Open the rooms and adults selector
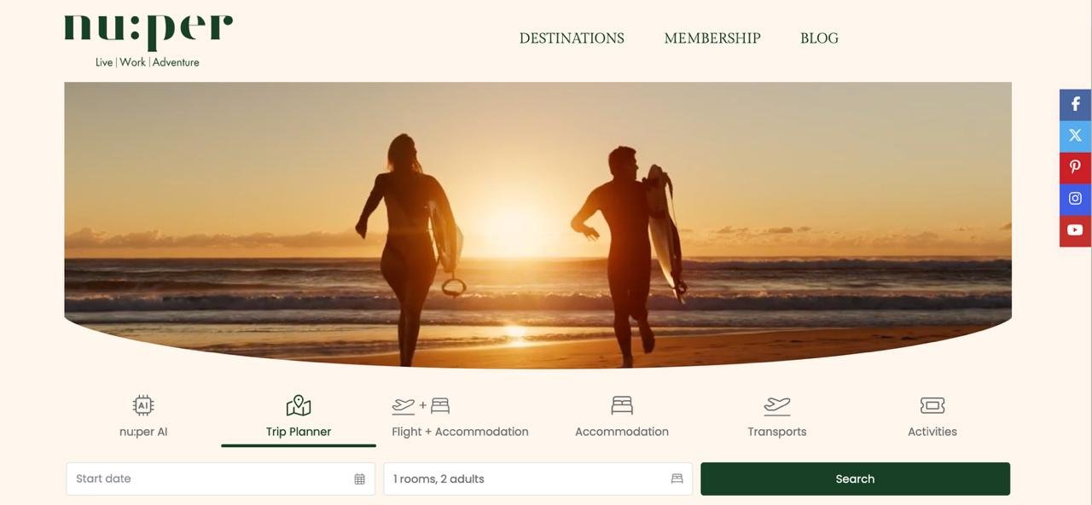This screenshot has width=1092, height=505. (537, 479)
